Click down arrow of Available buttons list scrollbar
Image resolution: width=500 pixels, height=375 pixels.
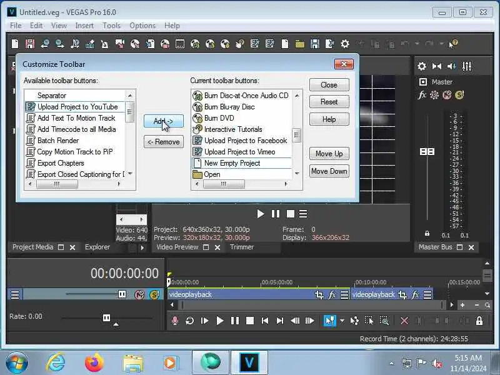pos(130,174)
